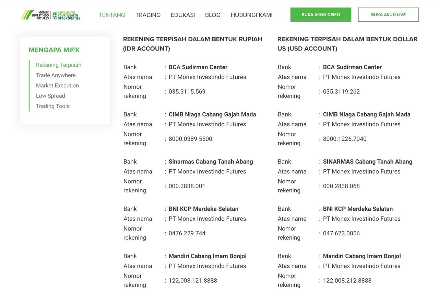Open the Trade Anywhere sidebar link
This screenshot has width=439, height=303.
point(56,75)
